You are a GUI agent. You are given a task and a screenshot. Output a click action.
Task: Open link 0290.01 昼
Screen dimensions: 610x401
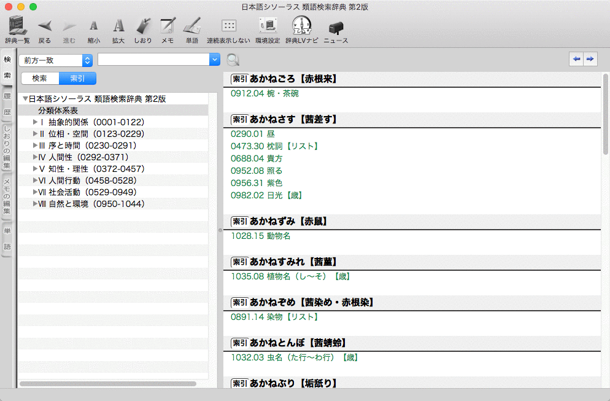pyautogui.click(x=253, y=134)
